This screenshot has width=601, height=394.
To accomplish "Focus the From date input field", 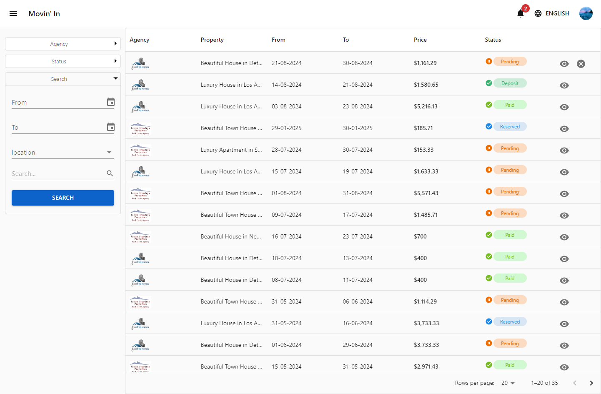I will point(58,102).
